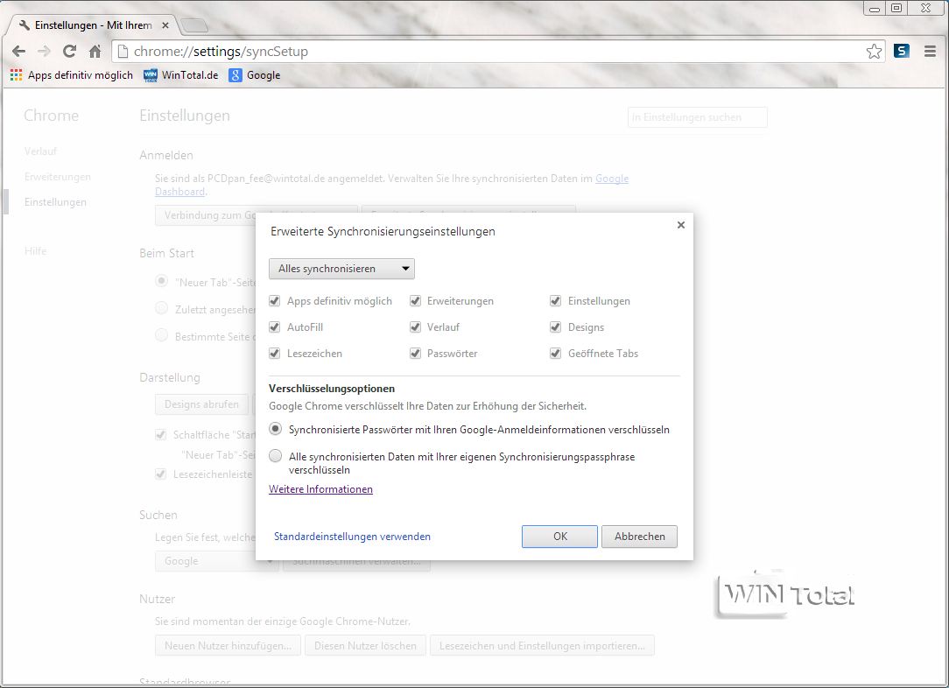Open Verlauf in the sidebar

click(x=40, y=151)
